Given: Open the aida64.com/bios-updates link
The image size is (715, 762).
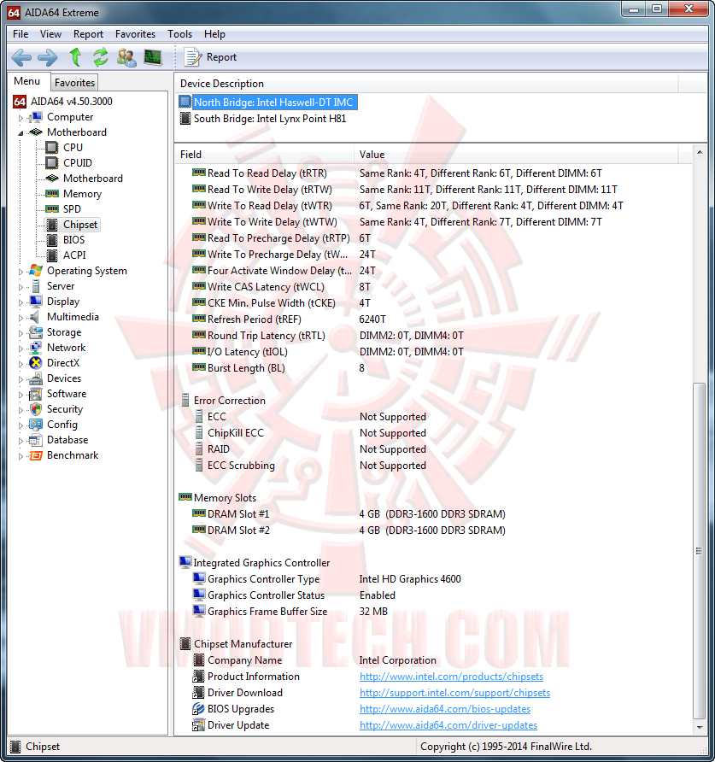Looking at the screenshot, I should point(445,709).
